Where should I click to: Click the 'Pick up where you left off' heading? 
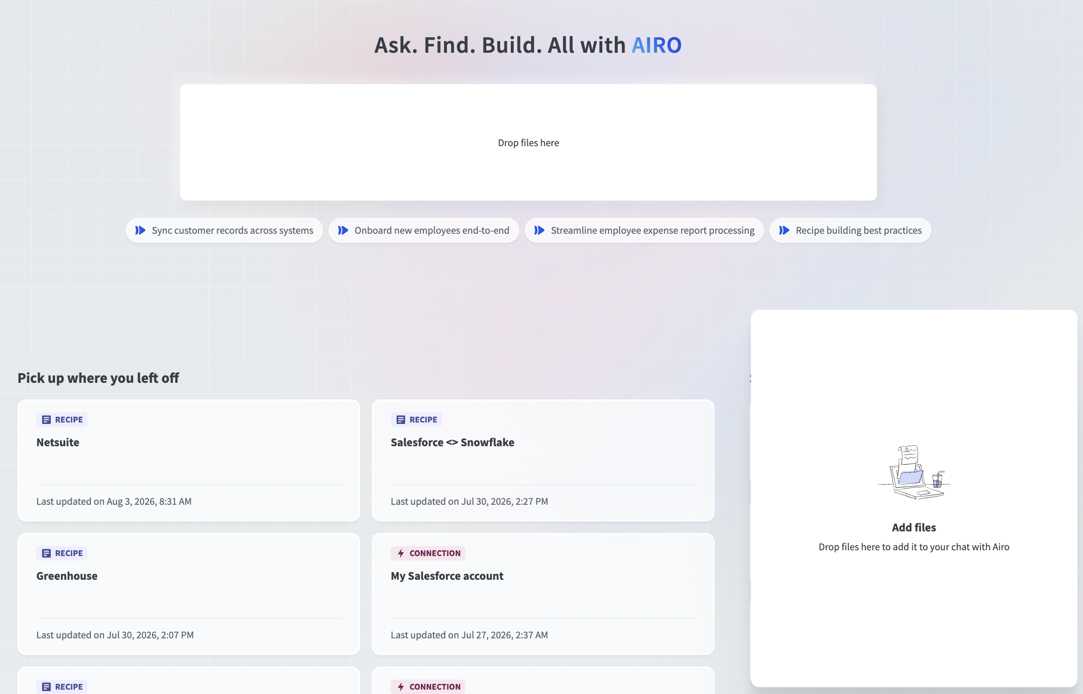tap(98, 378)
